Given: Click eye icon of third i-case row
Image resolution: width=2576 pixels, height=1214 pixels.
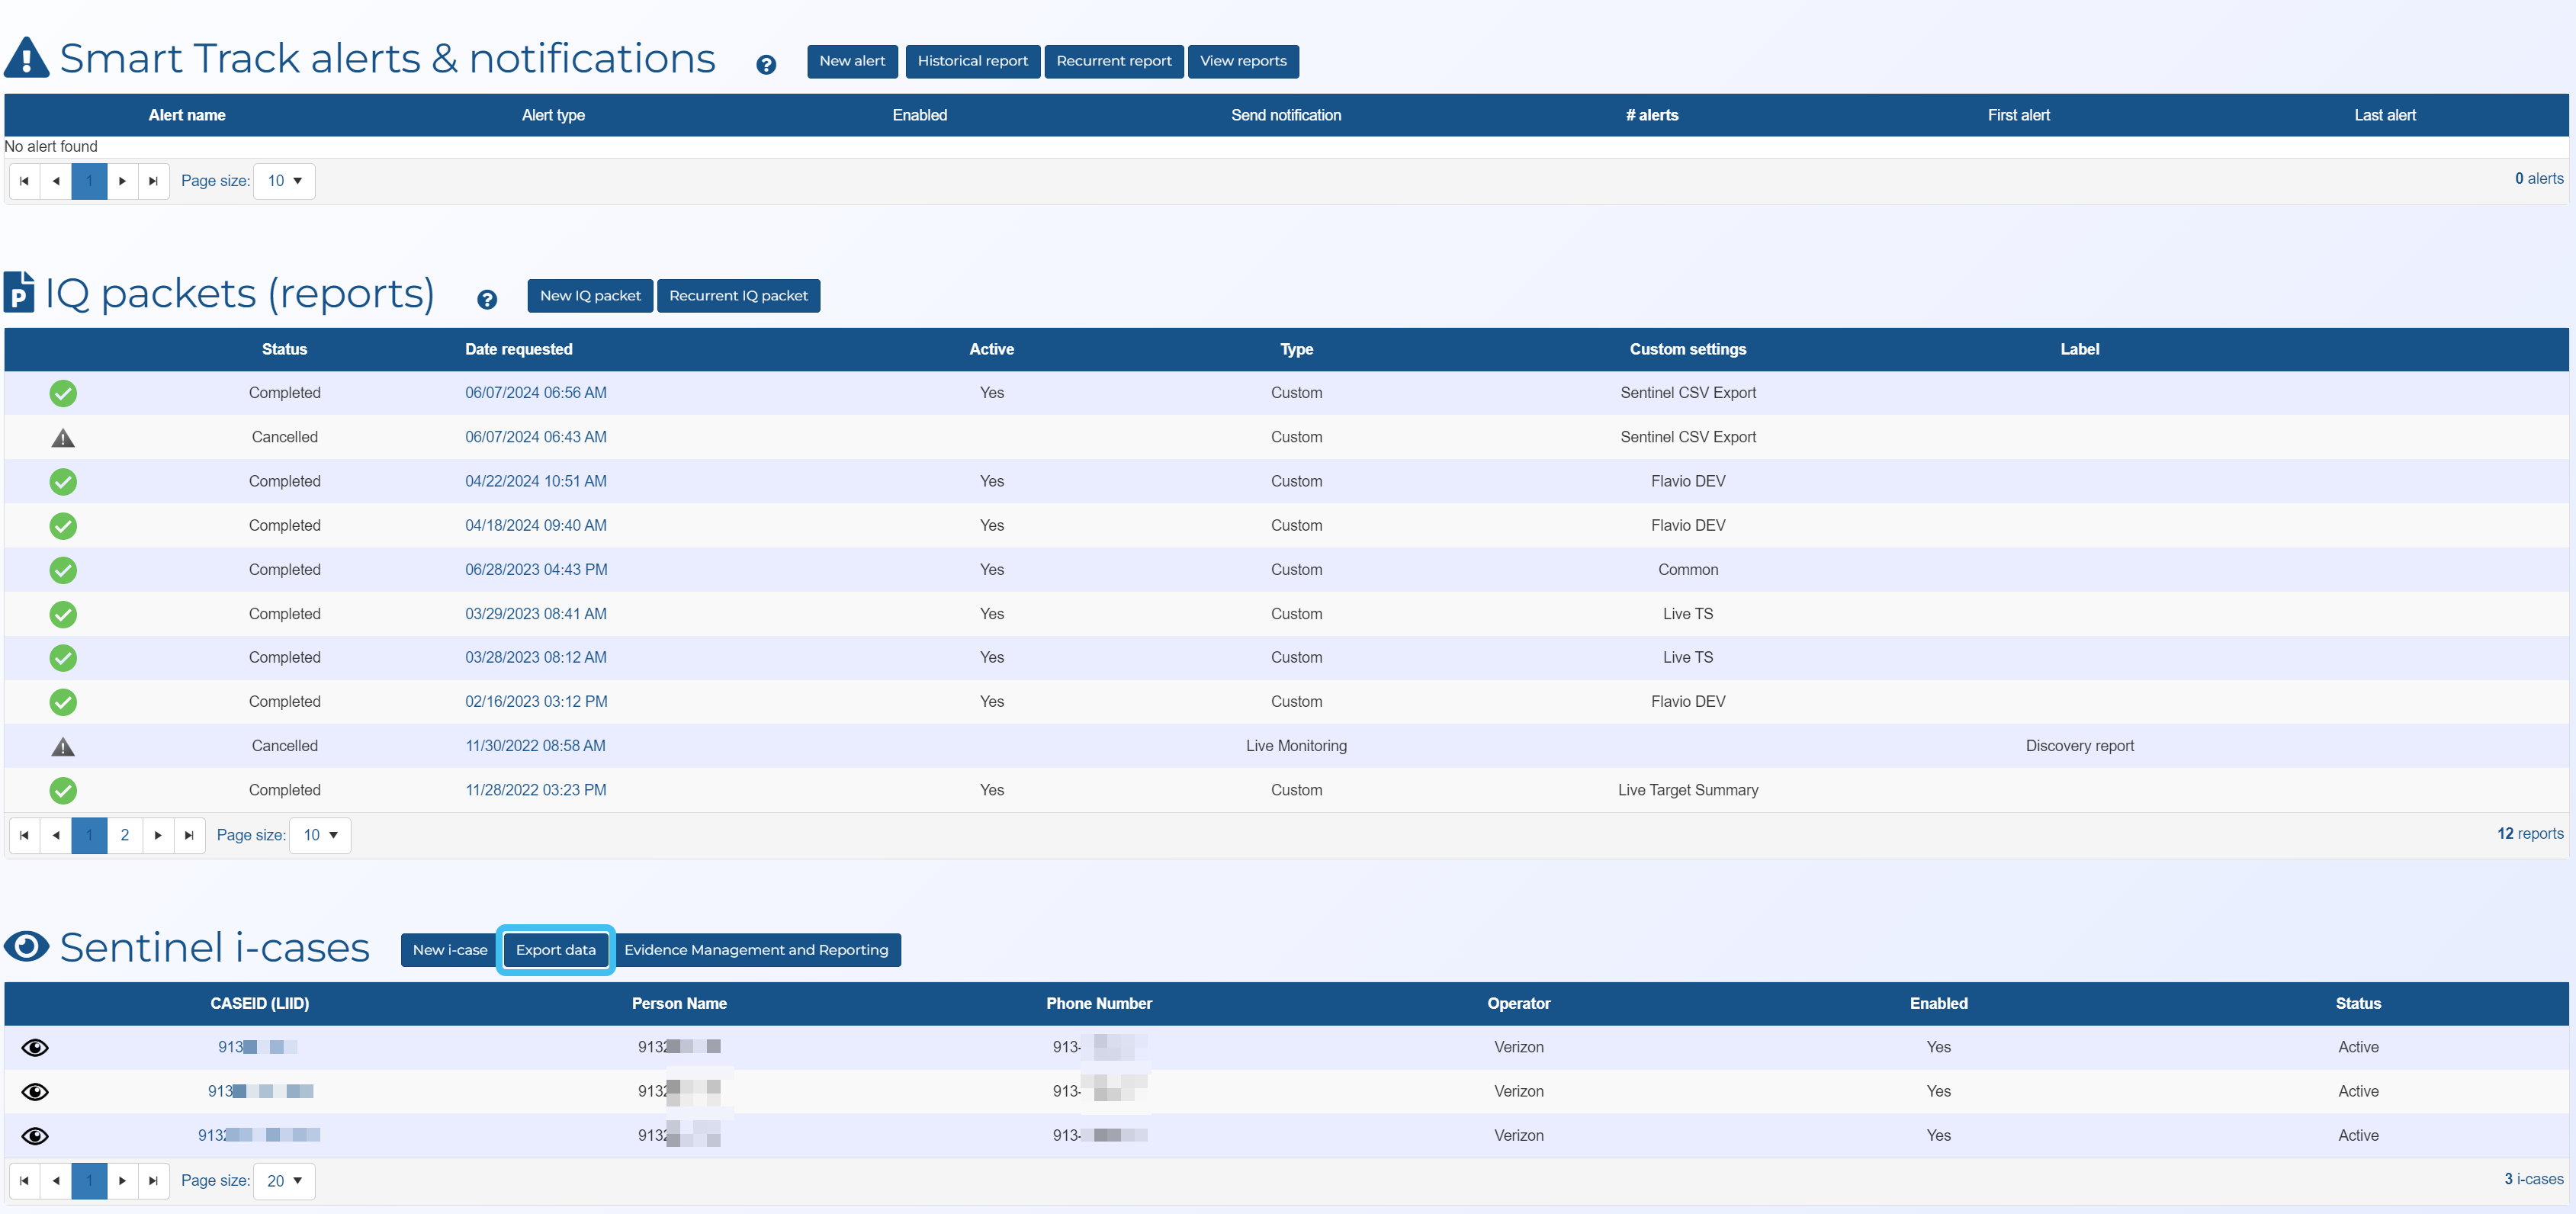Looking at the screenshot, I should pyautogui.click(x=35, y=1135).
